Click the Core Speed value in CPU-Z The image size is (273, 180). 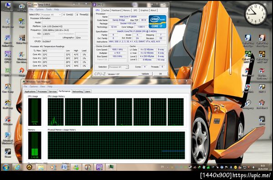pyautogui.click(x=118, y=50)
